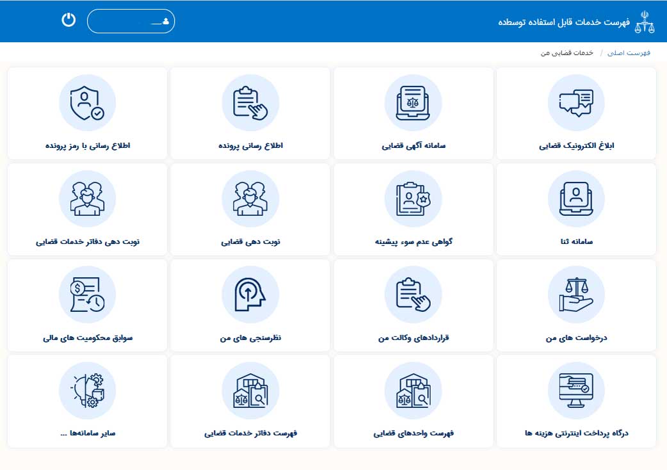Open the فهرست واحدهای قضایی building icon
Image resolution: width=667 pixels, height=470 pixels.
(x=413, y=391)
